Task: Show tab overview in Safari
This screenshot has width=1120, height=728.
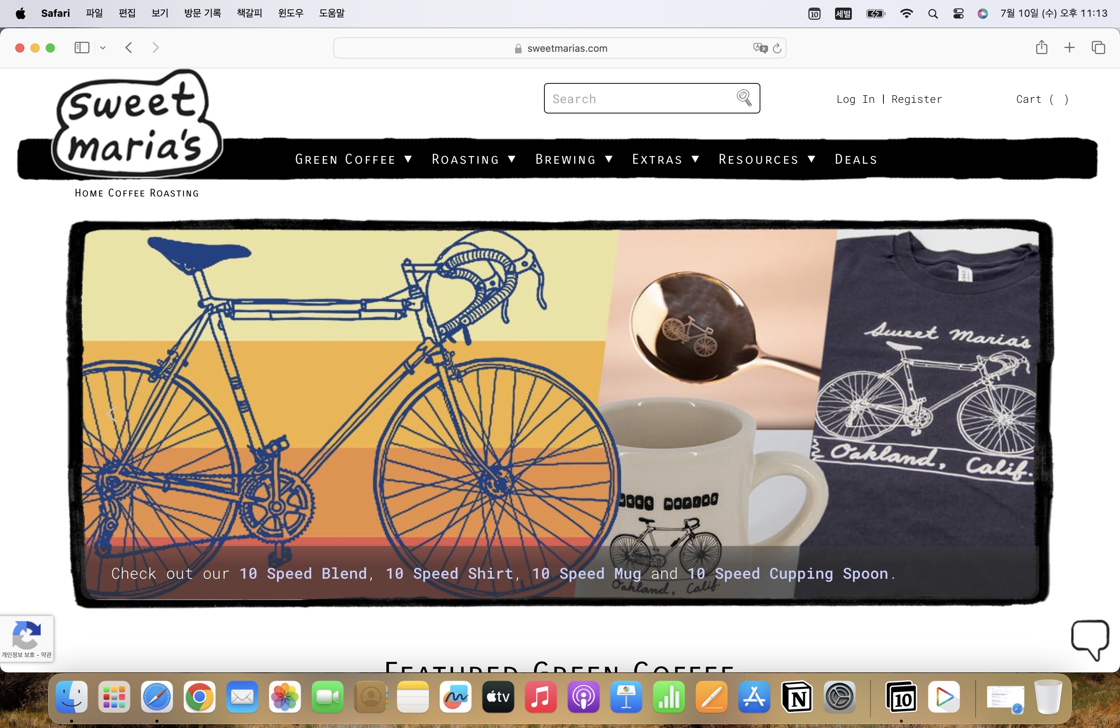Action: click(x=1098, y=48)
